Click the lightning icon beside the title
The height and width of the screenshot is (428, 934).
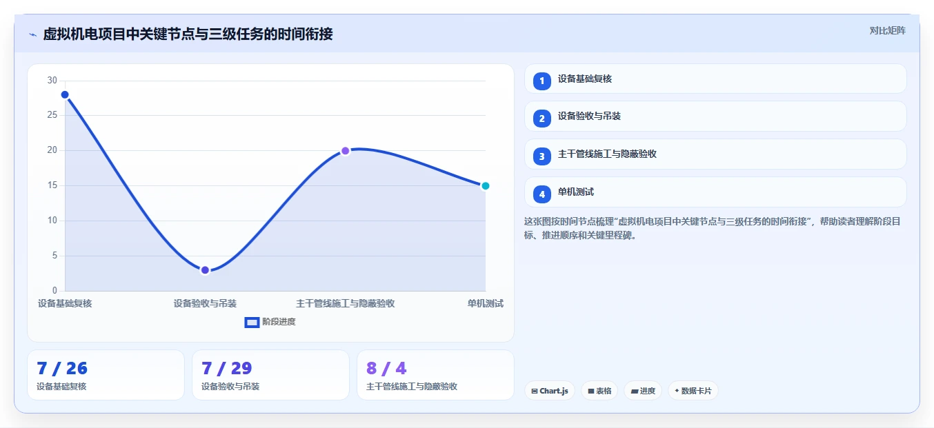tap(32, 34)
